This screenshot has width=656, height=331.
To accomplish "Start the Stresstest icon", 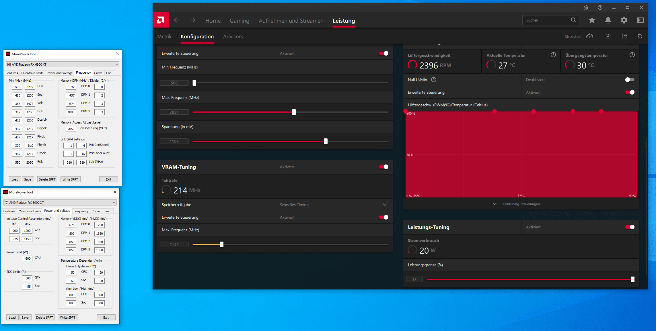I will click(589, 36).
